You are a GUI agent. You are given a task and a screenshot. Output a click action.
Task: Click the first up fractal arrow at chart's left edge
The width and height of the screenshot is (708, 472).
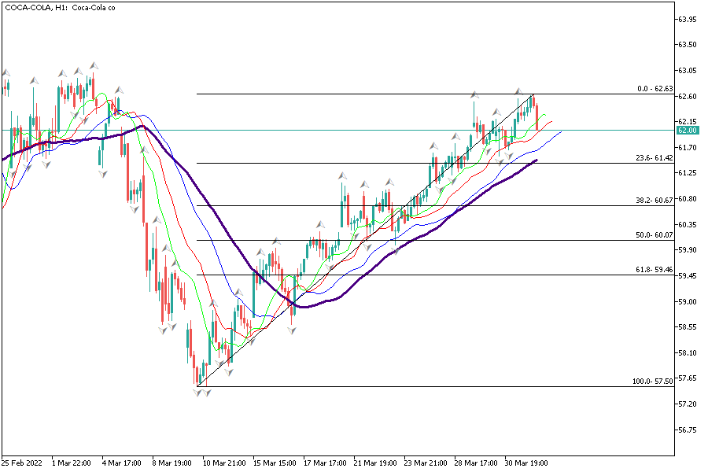click(6, 73)
